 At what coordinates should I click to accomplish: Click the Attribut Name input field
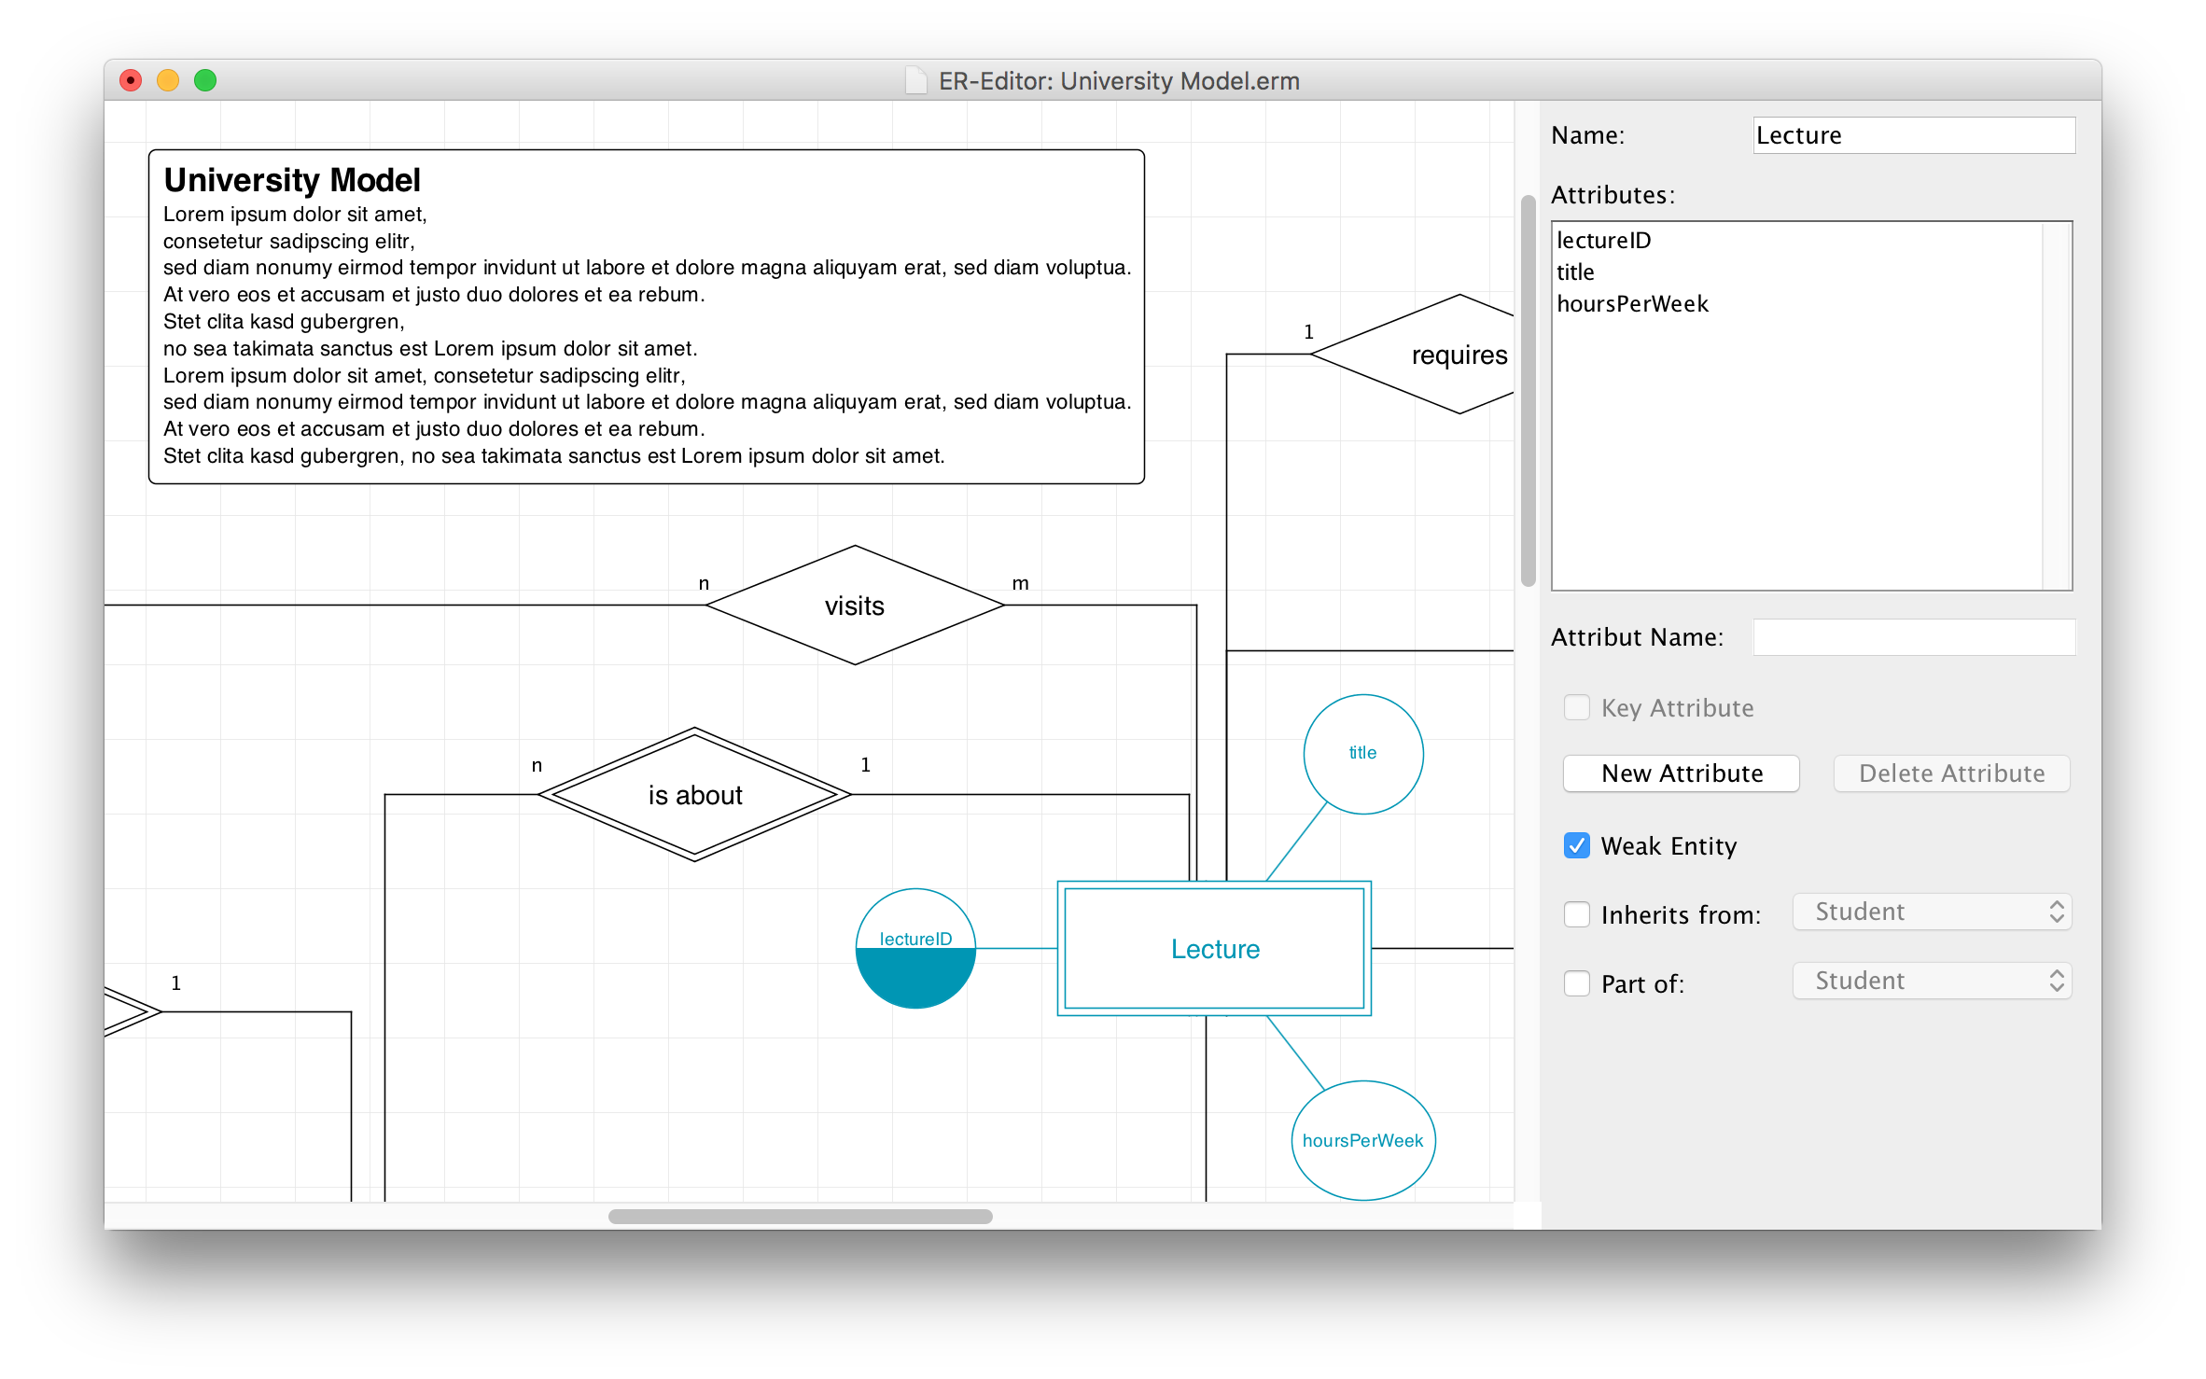point(1913,637)
